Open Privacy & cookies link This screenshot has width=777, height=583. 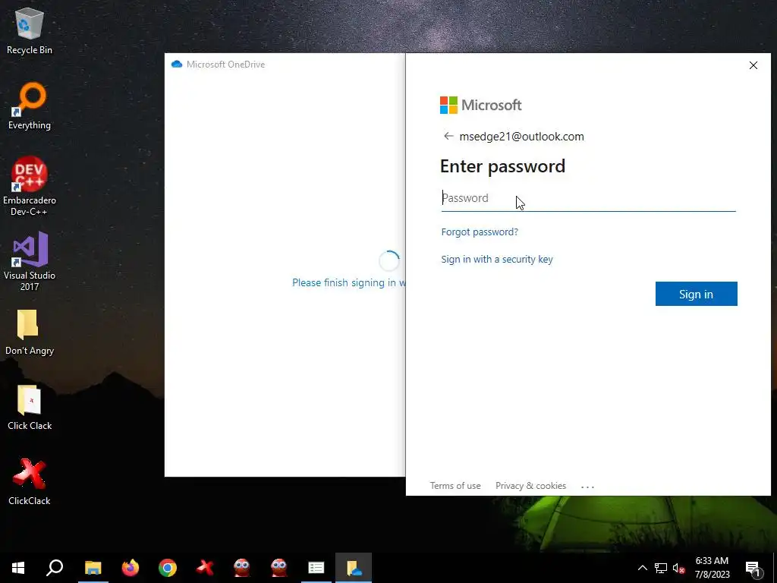530,486
